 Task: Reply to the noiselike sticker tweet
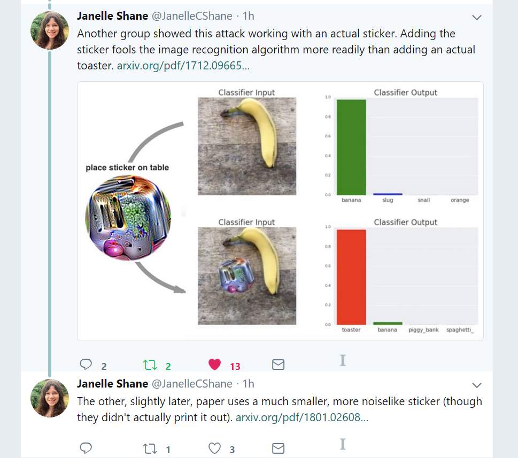86,448
